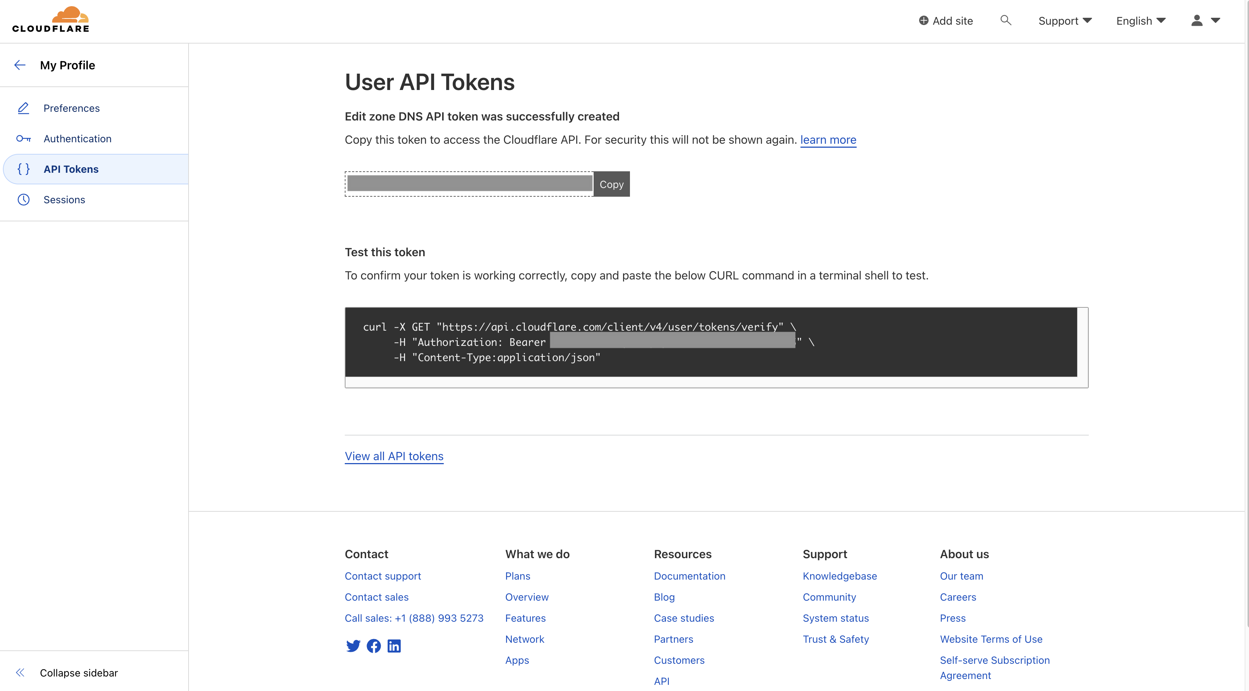Expand the Support dropdown

(1065, 21)
